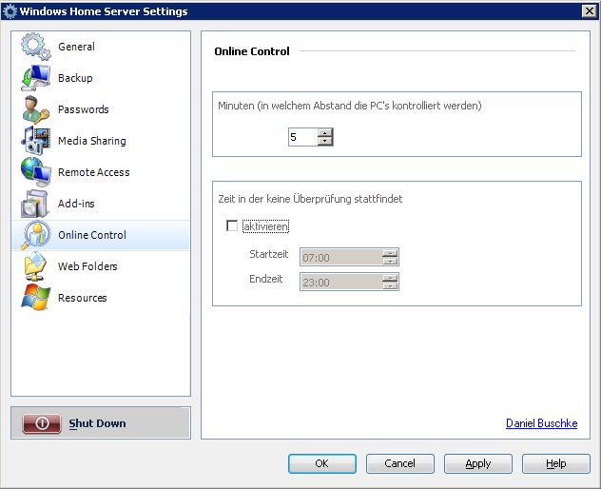Open Help for this dialog
The image size is (601, 489).
(x=555, y=463)
